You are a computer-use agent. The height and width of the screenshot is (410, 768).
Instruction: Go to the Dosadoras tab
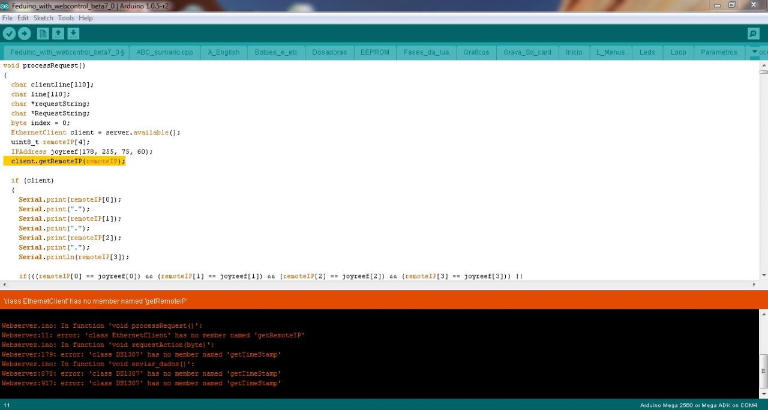[329, 52]
